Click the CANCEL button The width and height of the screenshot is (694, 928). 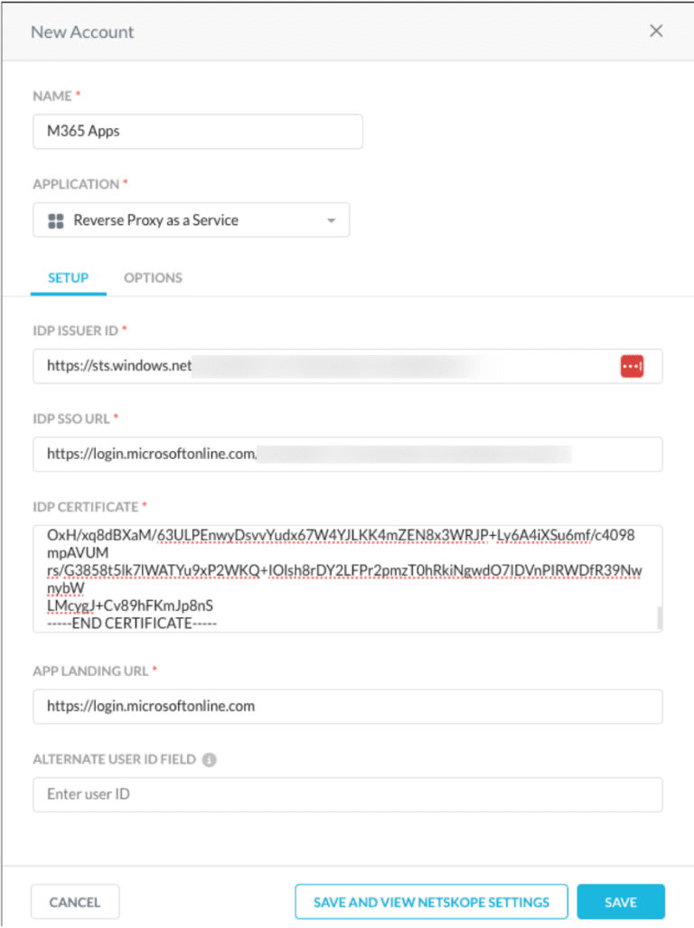point(75,901)
